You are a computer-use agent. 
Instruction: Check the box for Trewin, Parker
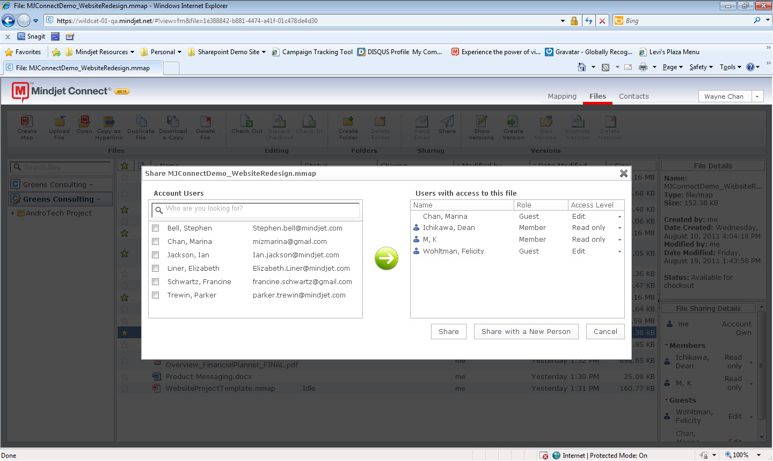point(156,295)
